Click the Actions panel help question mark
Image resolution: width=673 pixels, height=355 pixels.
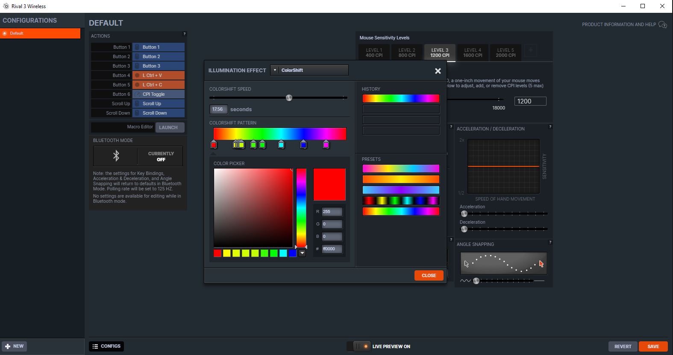tap(185, 34)
